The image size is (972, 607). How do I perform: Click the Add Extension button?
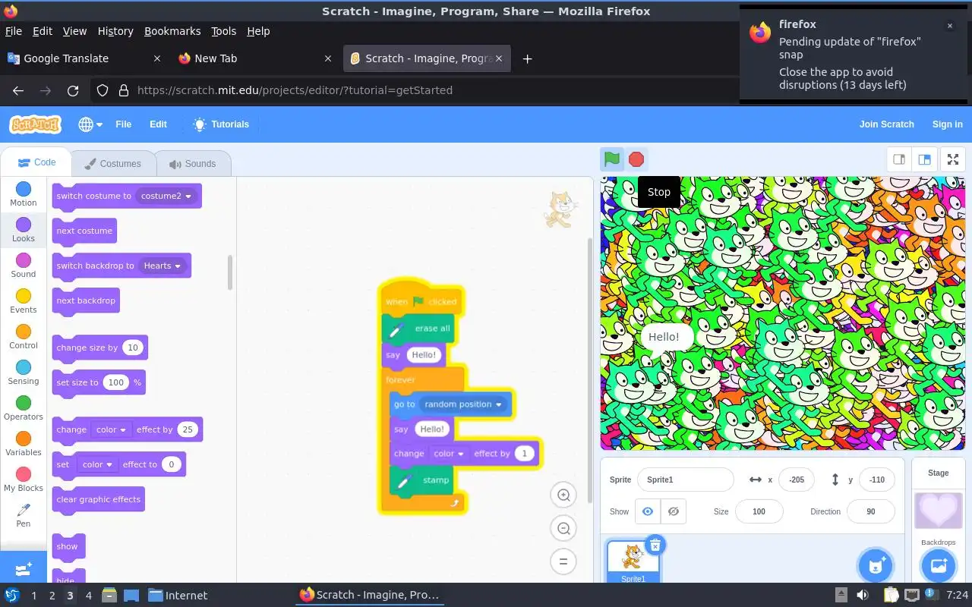pos(24,568)
